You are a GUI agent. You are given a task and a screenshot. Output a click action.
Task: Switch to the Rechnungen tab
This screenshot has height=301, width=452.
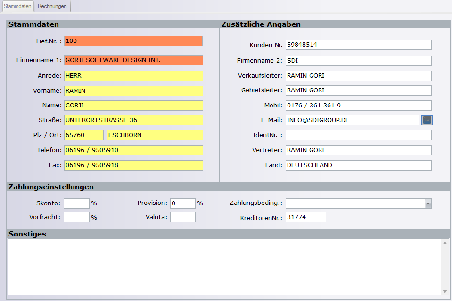52,6
